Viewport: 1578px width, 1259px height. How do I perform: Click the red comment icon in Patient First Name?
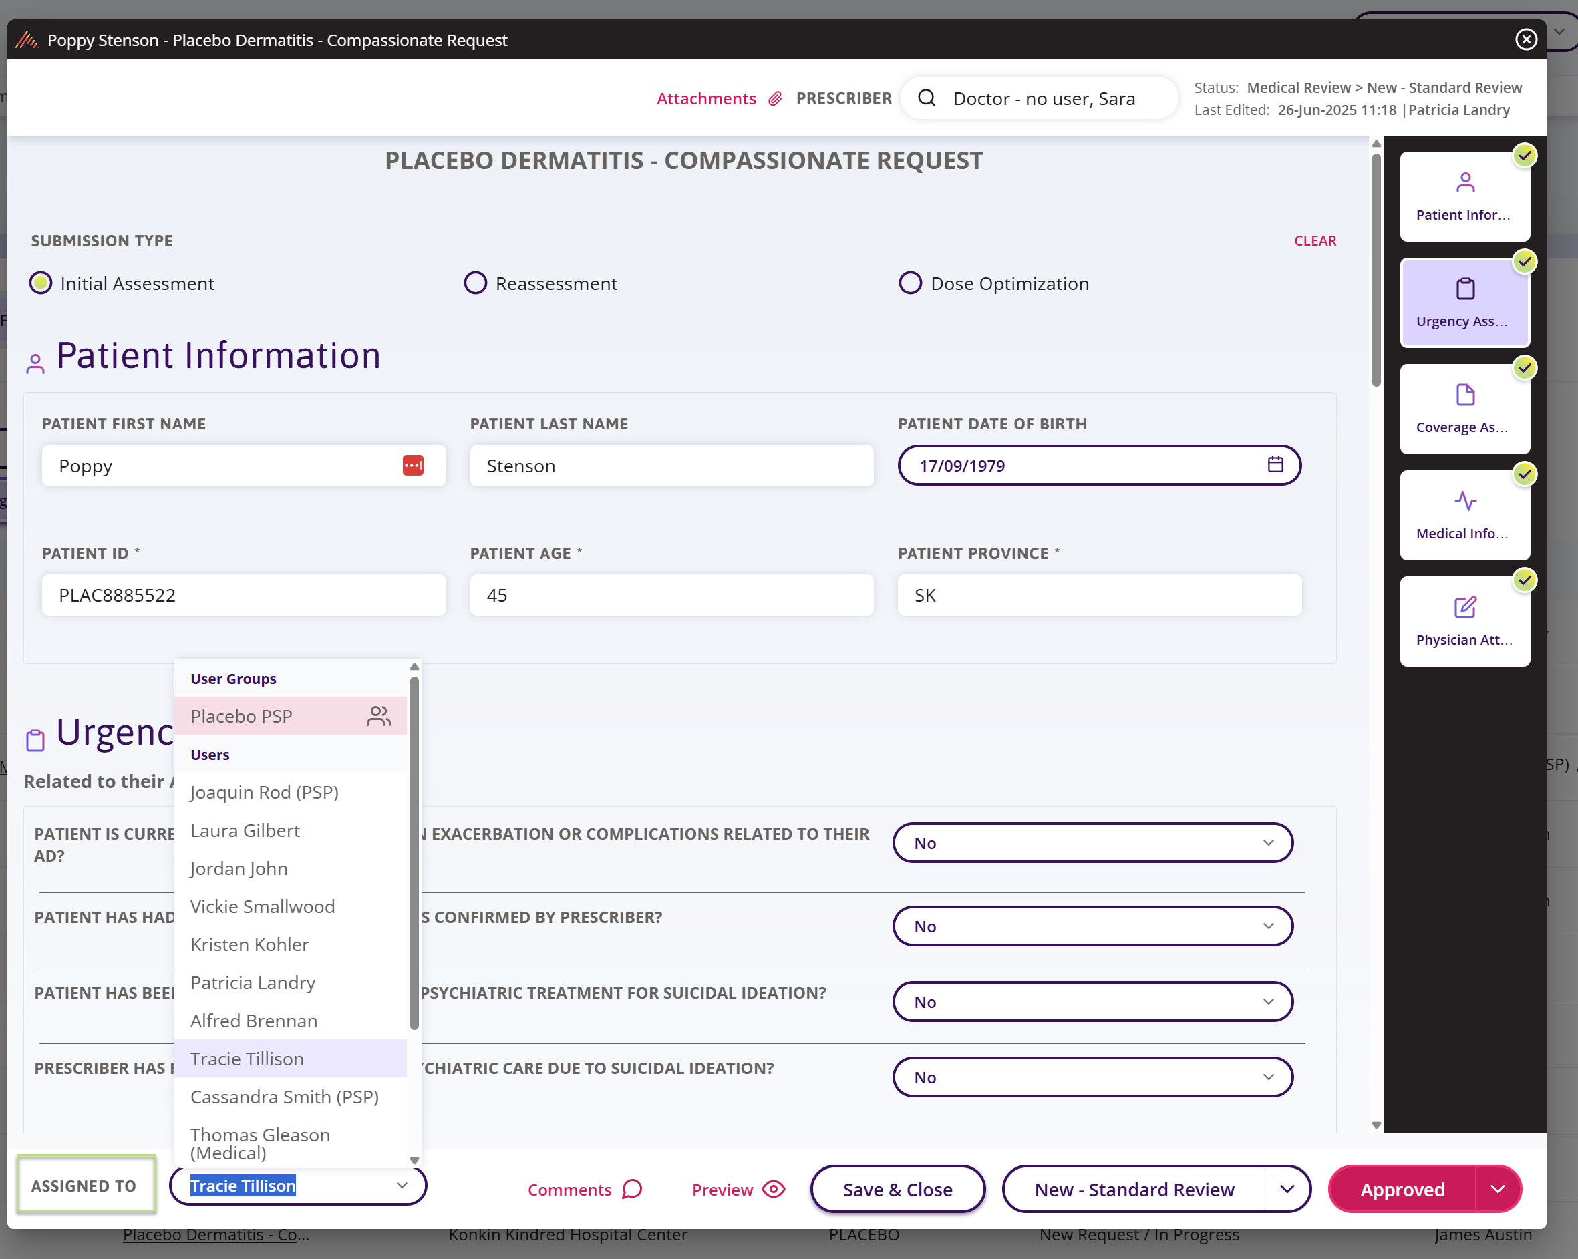tap(413, 466)
